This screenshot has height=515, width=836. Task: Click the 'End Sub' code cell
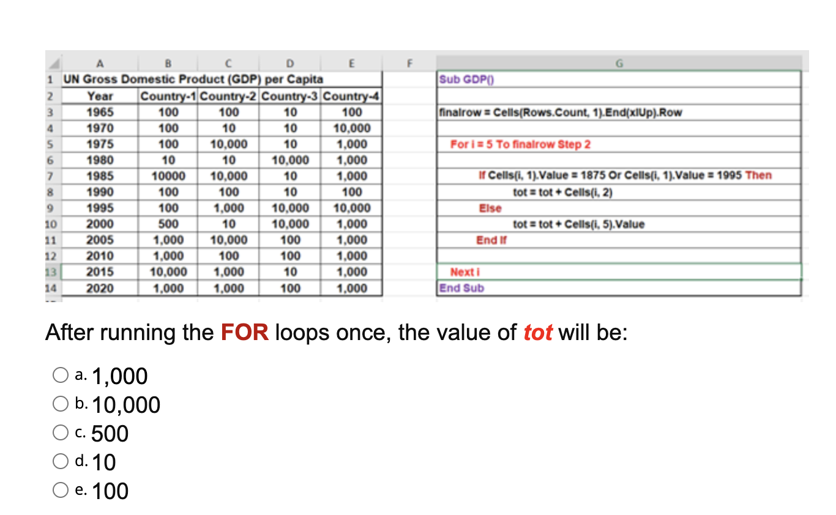[619, 287]
